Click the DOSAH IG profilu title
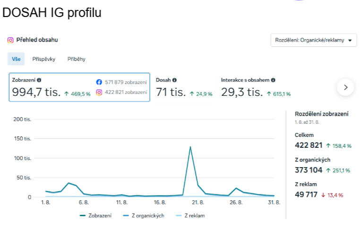Screen dimensions: 362x229 pos(52,12)
